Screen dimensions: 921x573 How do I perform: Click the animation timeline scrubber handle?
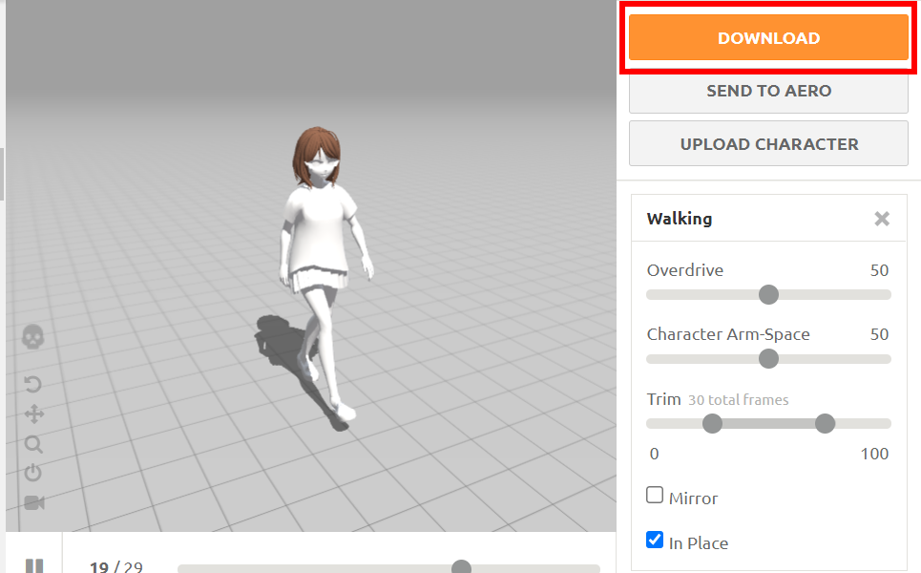pos(462,567)
